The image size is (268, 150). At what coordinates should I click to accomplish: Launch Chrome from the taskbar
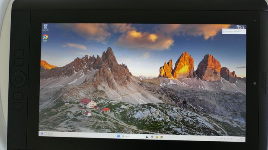point(162,137)
